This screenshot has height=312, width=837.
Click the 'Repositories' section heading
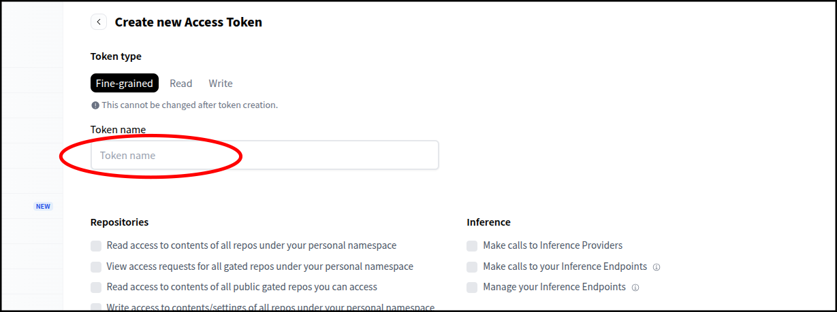click(119, 222)
